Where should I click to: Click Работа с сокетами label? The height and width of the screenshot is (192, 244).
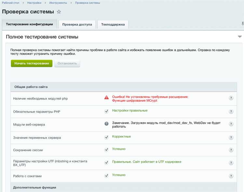pos(27,176)
